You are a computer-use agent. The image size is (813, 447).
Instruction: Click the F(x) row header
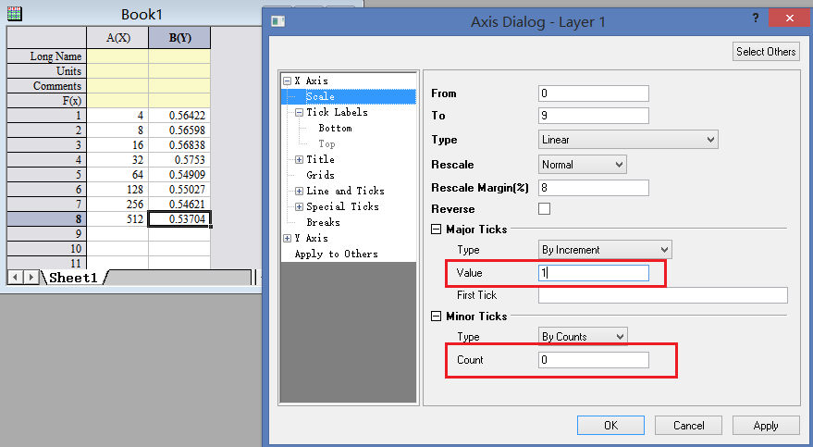(46, 101)
